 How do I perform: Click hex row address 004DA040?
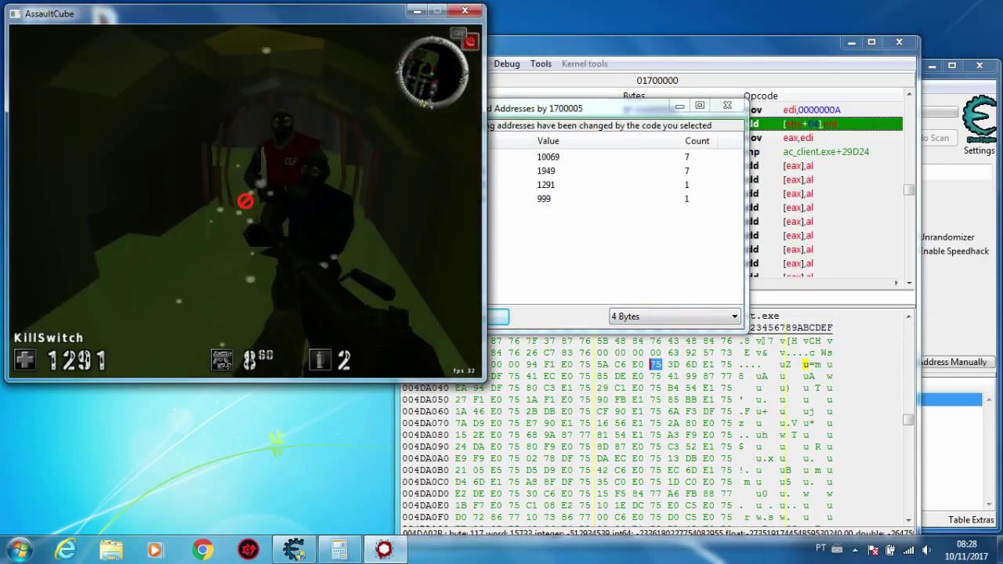tap(425, 388)
